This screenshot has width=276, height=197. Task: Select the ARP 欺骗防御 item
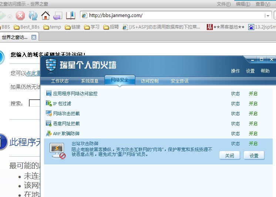pyautogui.click(x=66, y=134)
